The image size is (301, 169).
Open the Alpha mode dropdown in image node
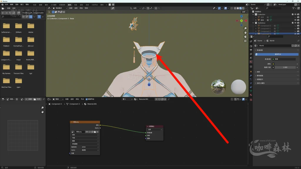90,150
